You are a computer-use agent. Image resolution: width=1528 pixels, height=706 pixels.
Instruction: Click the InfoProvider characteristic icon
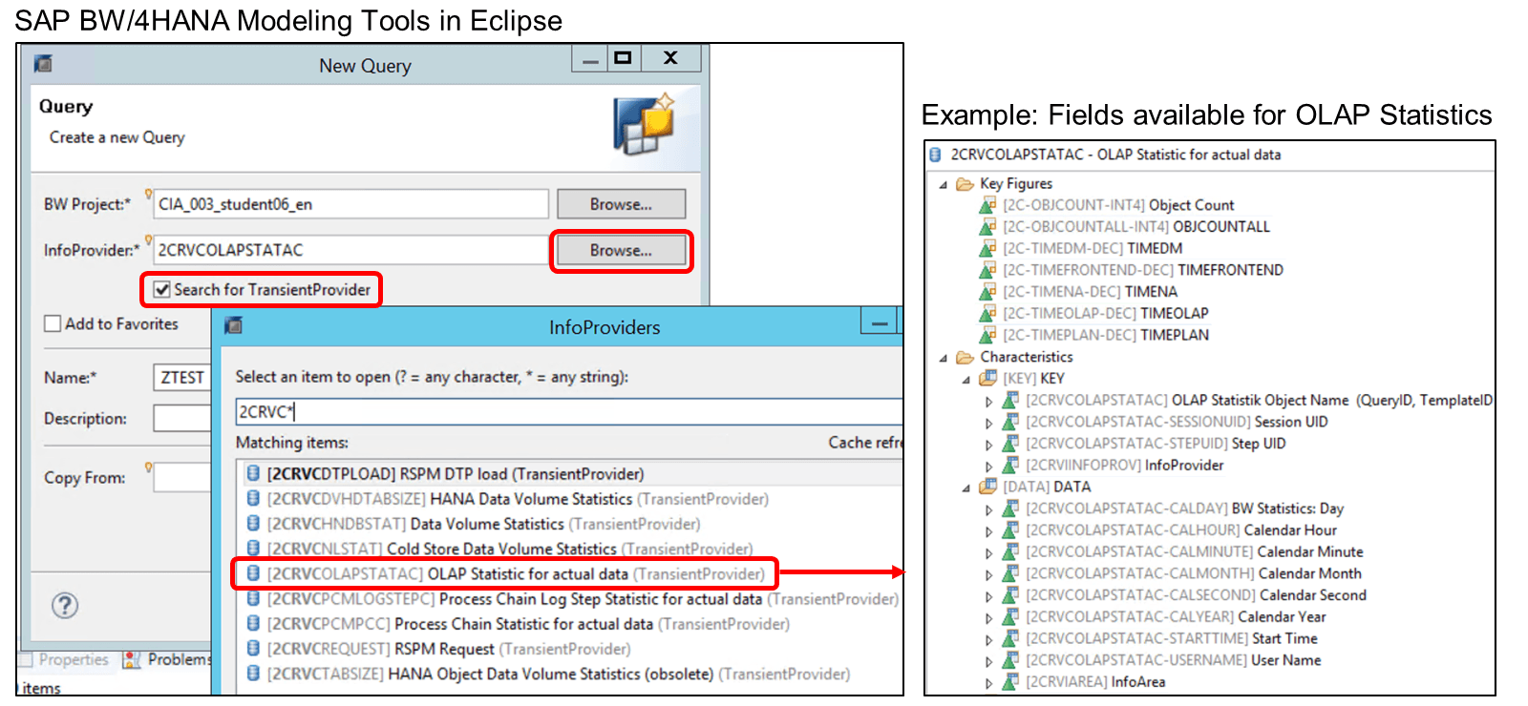(x=1010, y=465)
